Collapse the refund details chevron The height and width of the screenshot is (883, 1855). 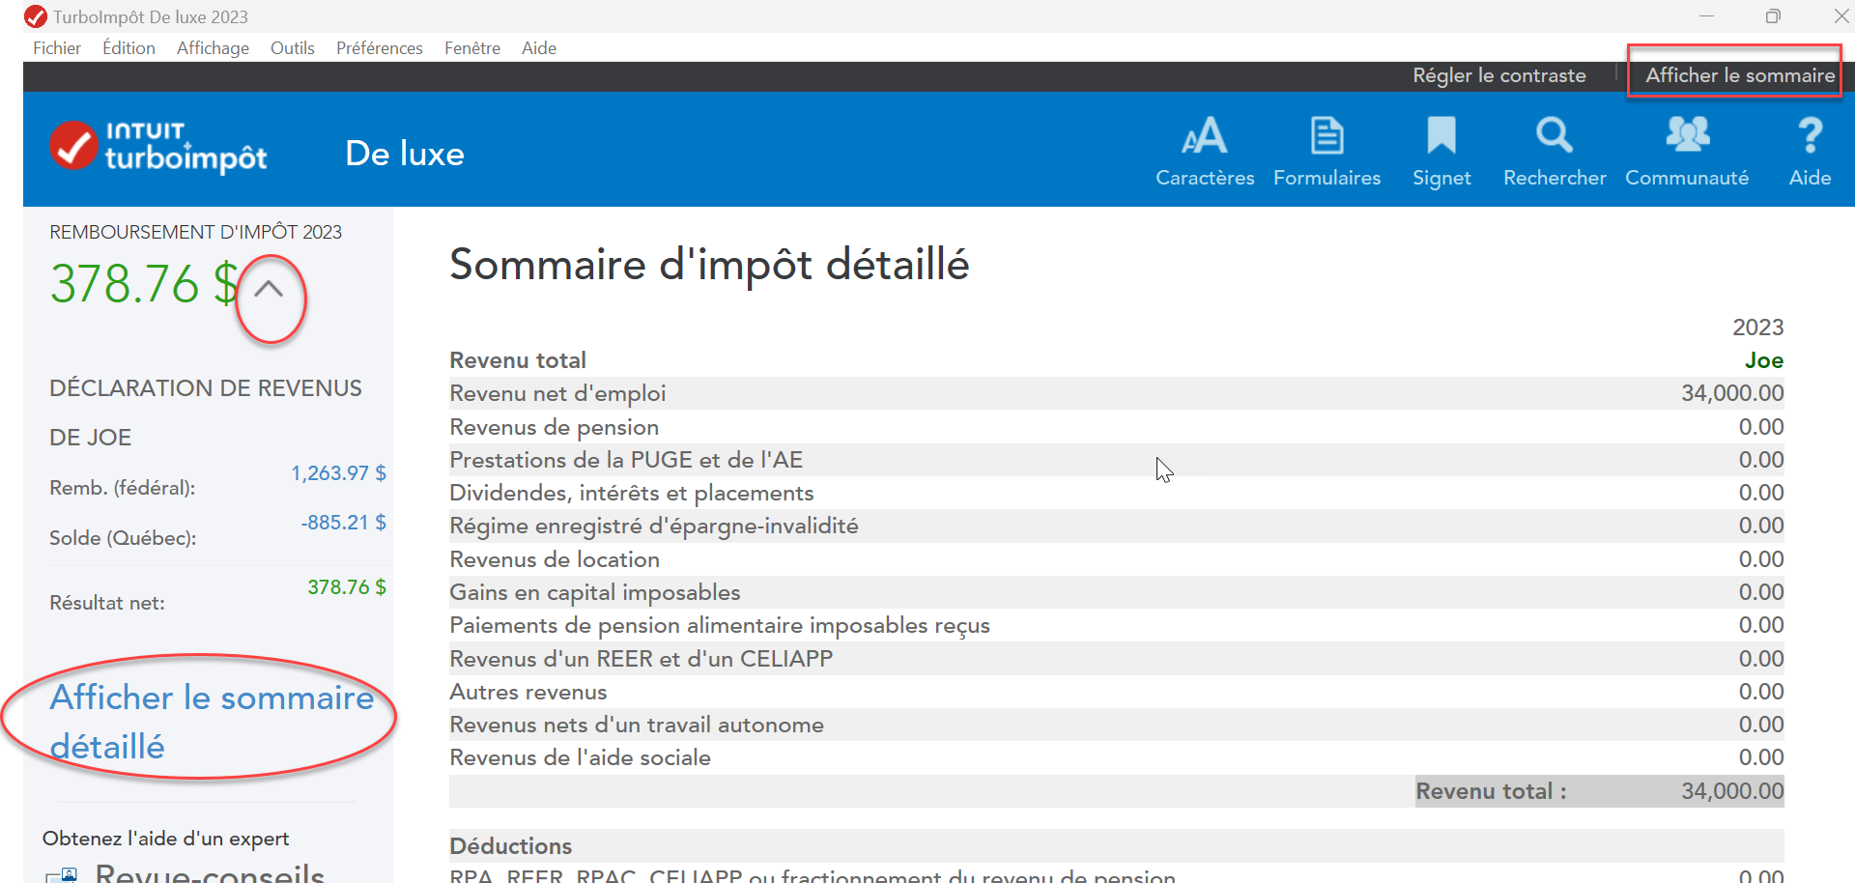pos(270,289)
